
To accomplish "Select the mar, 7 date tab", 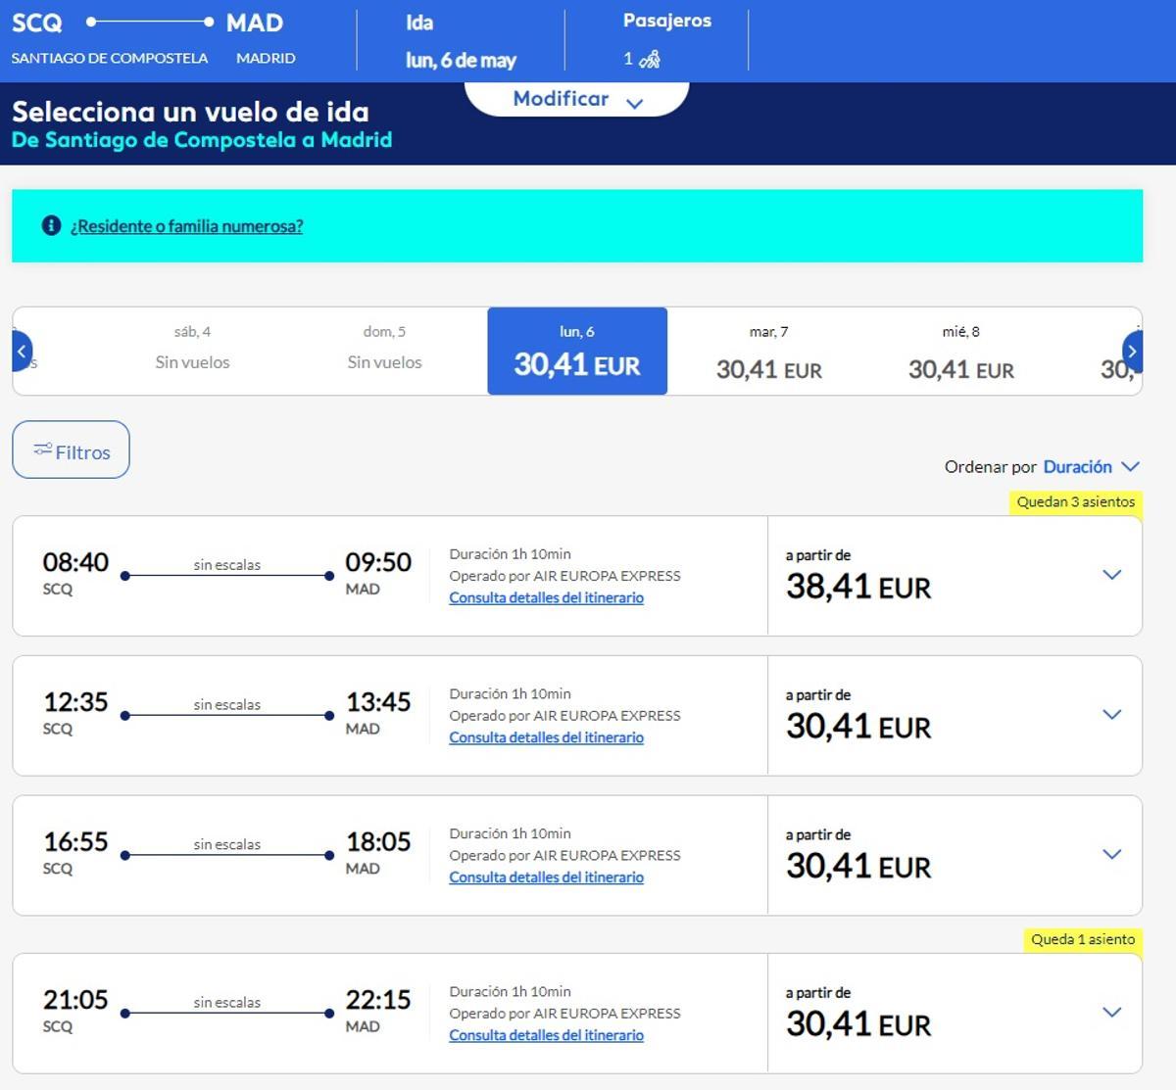I will coord(769,352).
